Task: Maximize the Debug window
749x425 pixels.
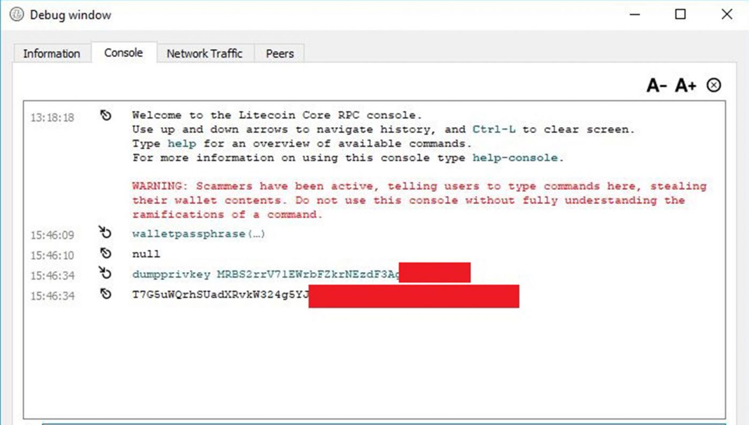Action: [680, 14]
